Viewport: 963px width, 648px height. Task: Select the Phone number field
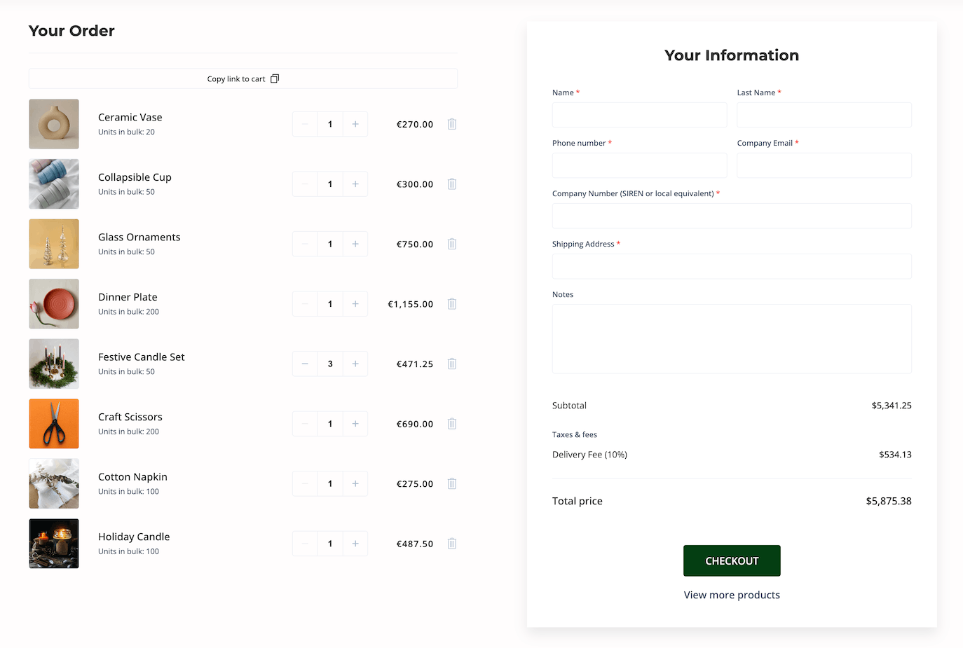coord(639,165)
